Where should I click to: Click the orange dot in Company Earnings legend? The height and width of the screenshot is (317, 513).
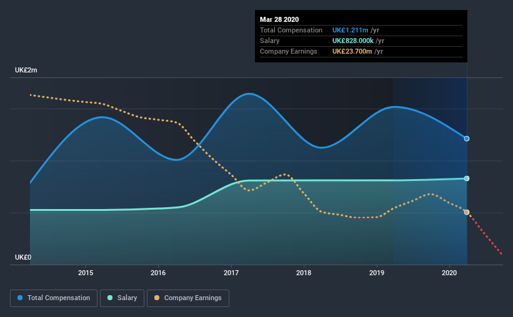tap(157, 298)
